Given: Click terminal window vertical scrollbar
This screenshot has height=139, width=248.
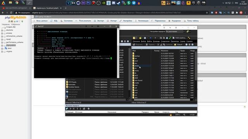Looking at the screenshot, I should coord(118,53).
